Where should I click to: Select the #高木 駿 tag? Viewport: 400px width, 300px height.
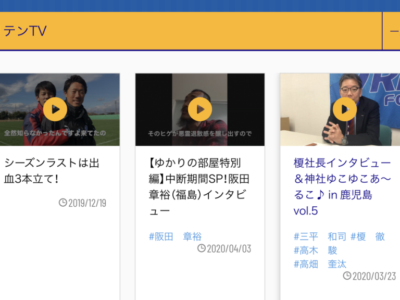click(x=315, y=250)
